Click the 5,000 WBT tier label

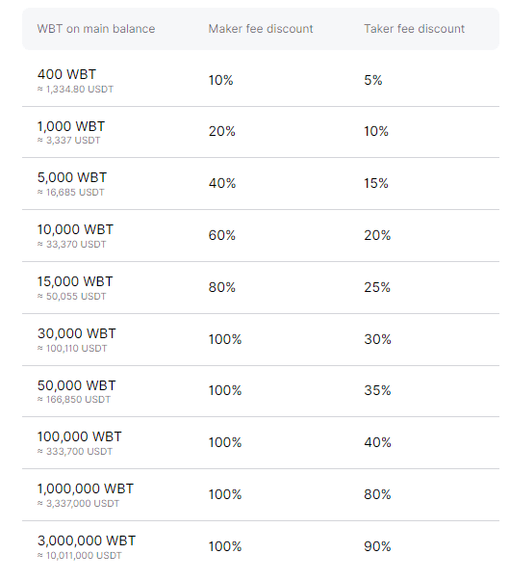click(x=72, y=177)
